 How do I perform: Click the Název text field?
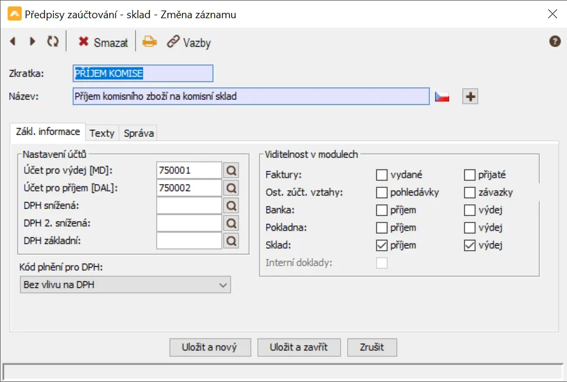[251, 97]
